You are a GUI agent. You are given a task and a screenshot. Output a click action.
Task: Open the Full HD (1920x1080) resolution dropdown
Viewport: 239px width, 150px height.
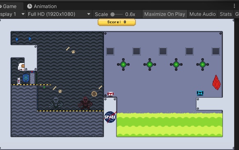point(59,14)
